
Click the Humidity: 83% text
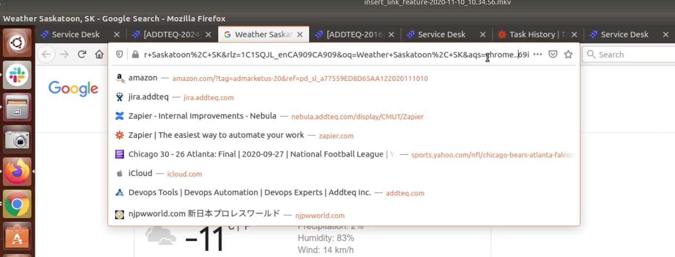pos(326,238)
